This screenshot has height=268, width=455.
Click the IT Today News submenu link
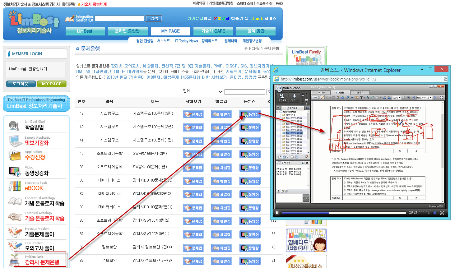[x=186, y=41]
